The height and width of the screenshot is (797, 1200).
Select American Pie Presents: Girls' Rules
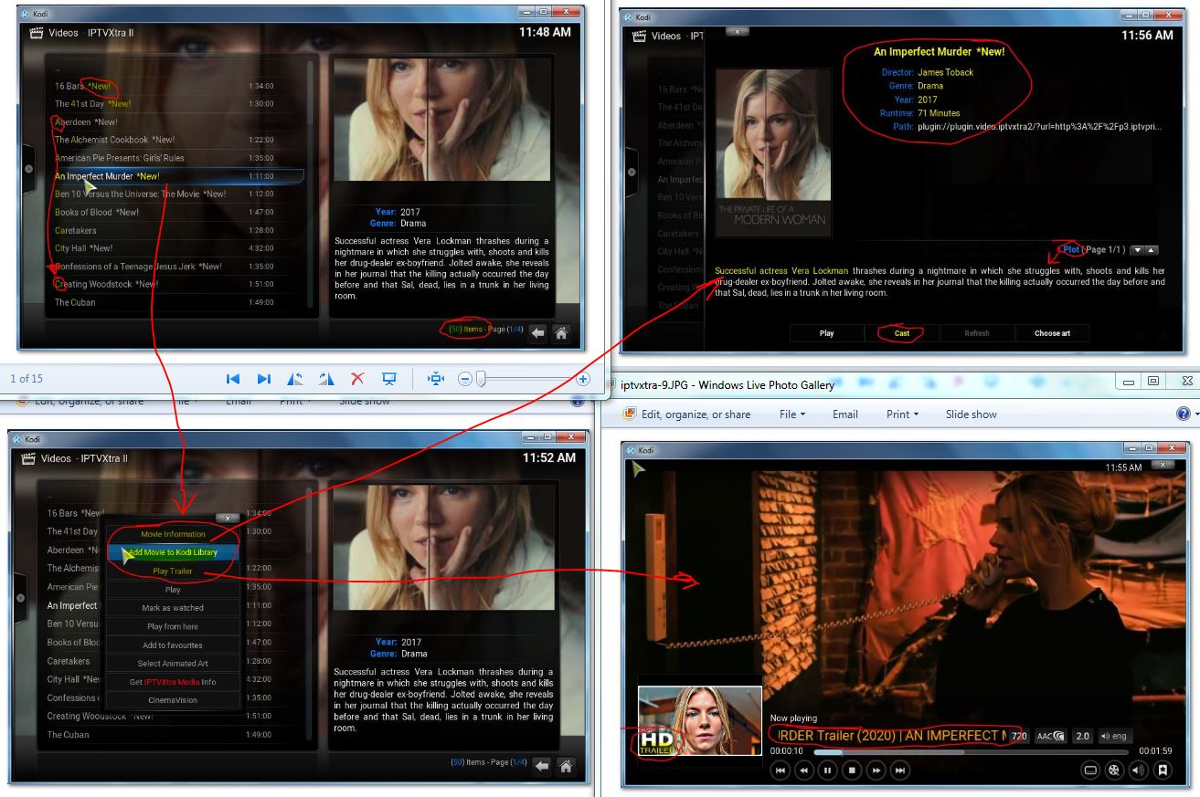179,158
